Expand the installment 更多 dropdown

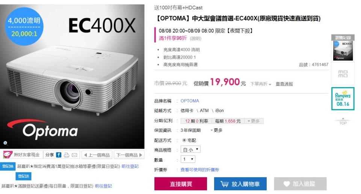coord(254,121)
